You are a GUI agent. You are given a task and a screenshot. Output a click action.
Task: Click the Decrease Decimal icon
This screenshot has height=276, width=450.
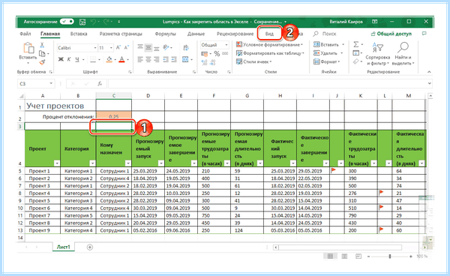[x=213, y=62]
